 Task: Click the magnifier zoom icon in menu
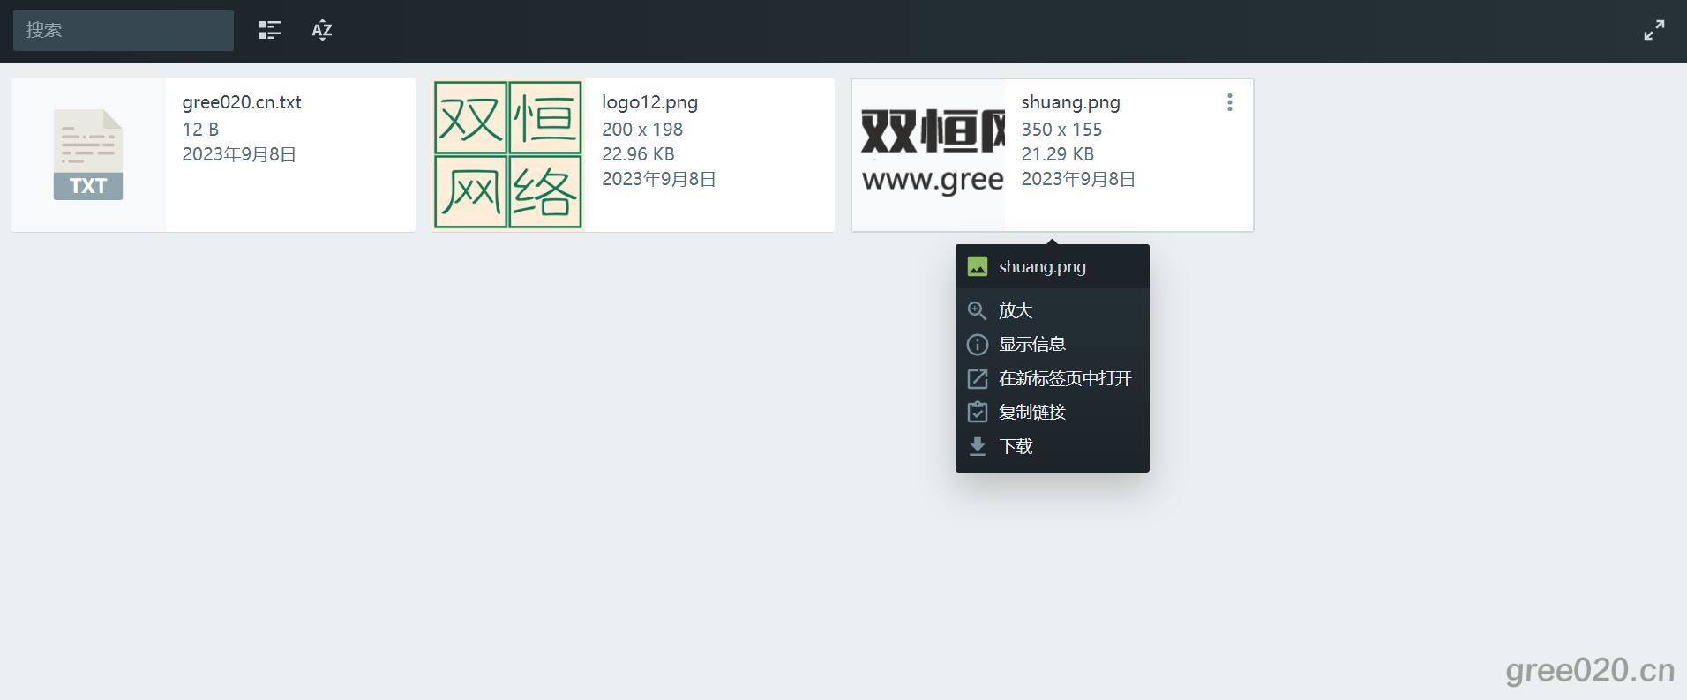(977, 310)
